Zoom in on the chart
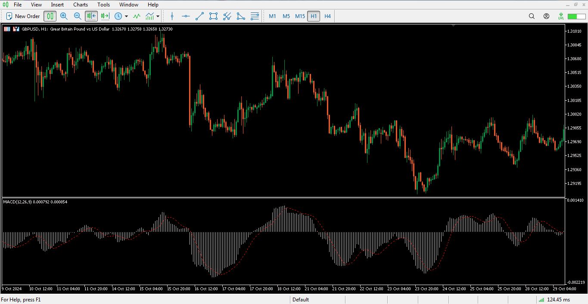588x304 pixels. click(x=64, y=16)
